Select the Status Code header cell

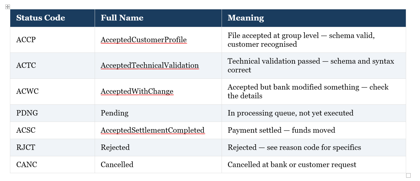52,18
